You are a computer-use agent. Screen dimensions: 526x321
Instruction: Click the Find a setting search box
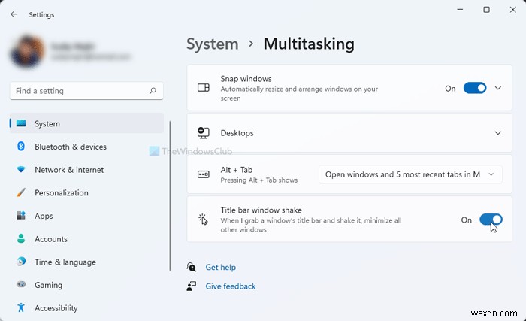[79, 91]
